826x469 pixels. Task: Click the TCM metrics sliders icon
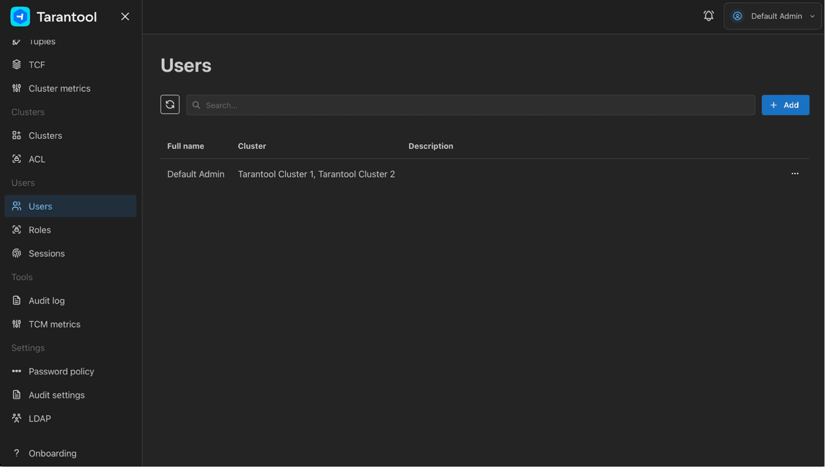coord(17,324)
